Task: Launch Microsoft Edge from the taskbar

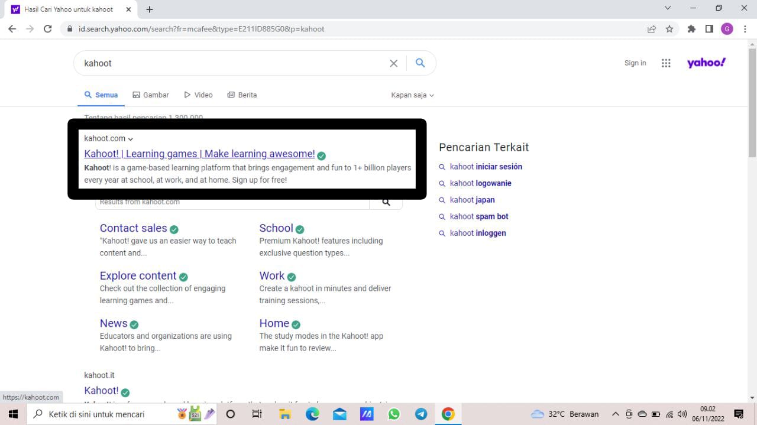Action: pos(312,414)
